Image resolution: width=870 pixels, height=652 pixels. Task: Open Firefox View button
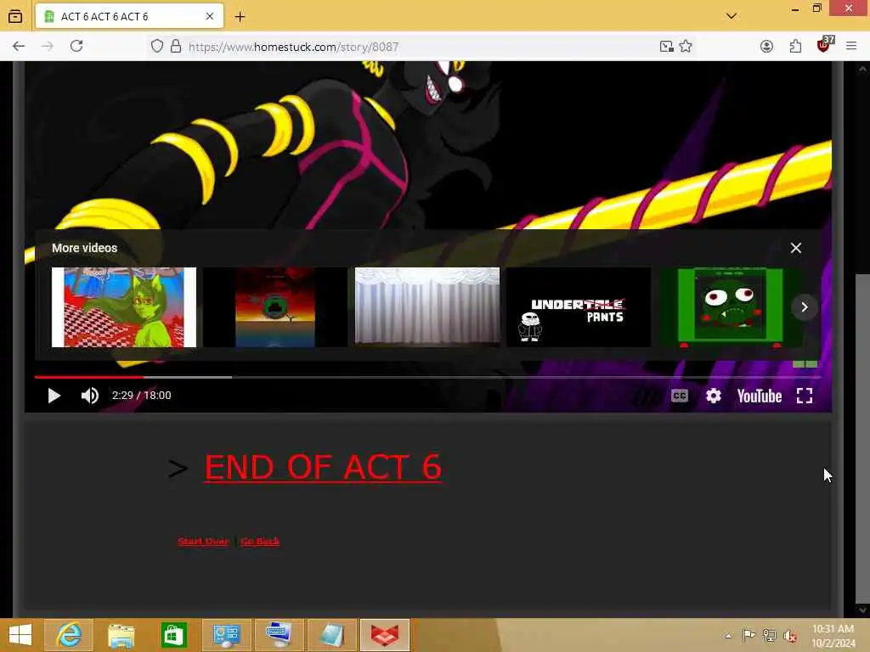tap(15, 17)
